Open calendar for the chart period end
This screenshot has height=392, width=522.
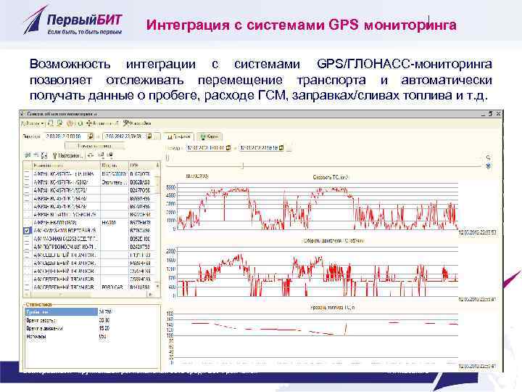tap(281, 147)
